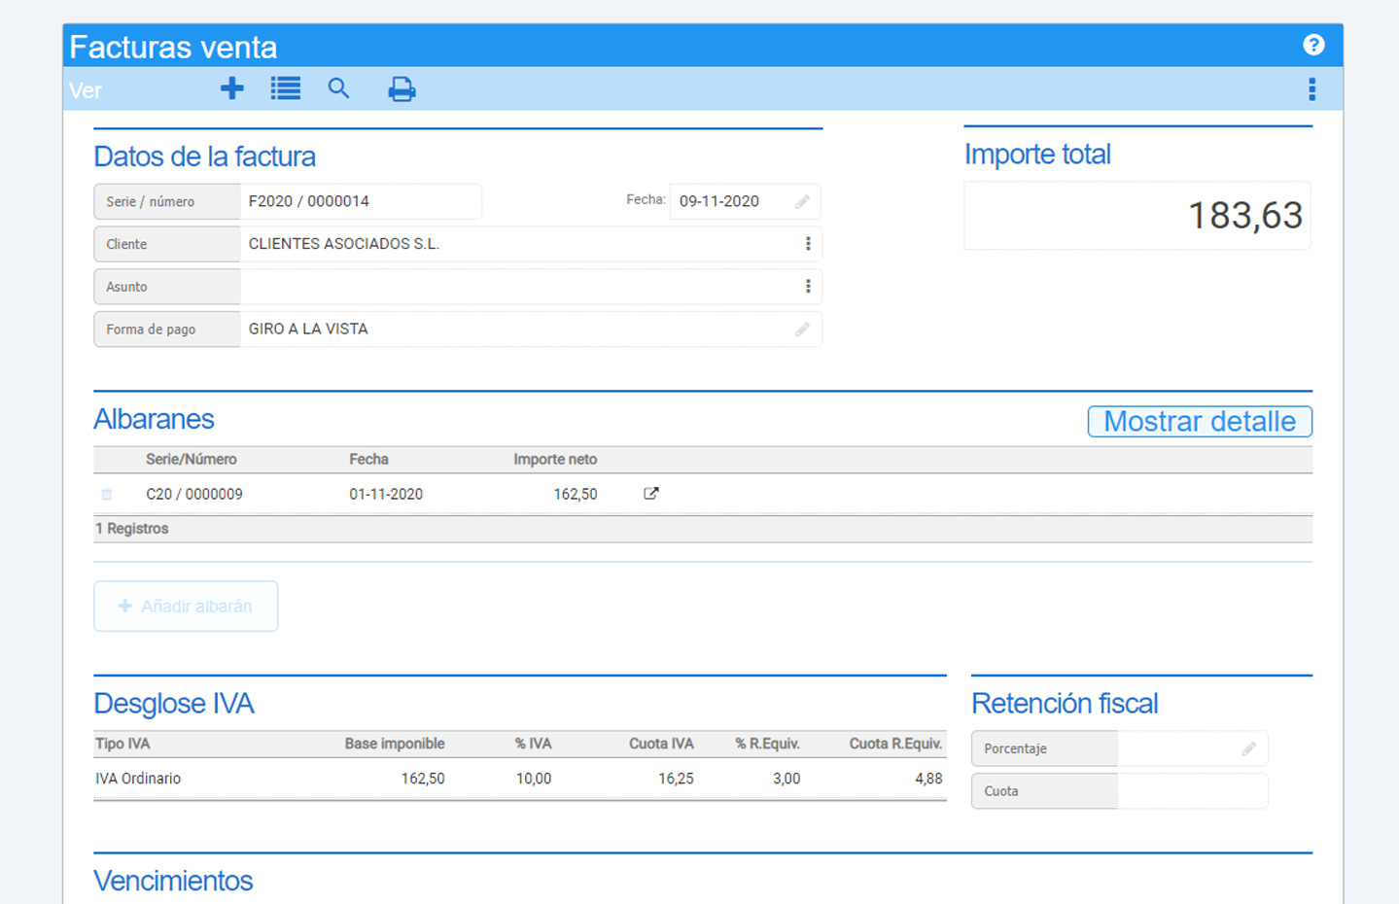Click the Añadir albarán button

186,607
